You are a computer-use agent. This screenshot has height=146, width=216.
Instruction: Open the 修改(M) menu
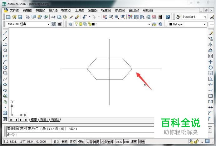[120, 10]
